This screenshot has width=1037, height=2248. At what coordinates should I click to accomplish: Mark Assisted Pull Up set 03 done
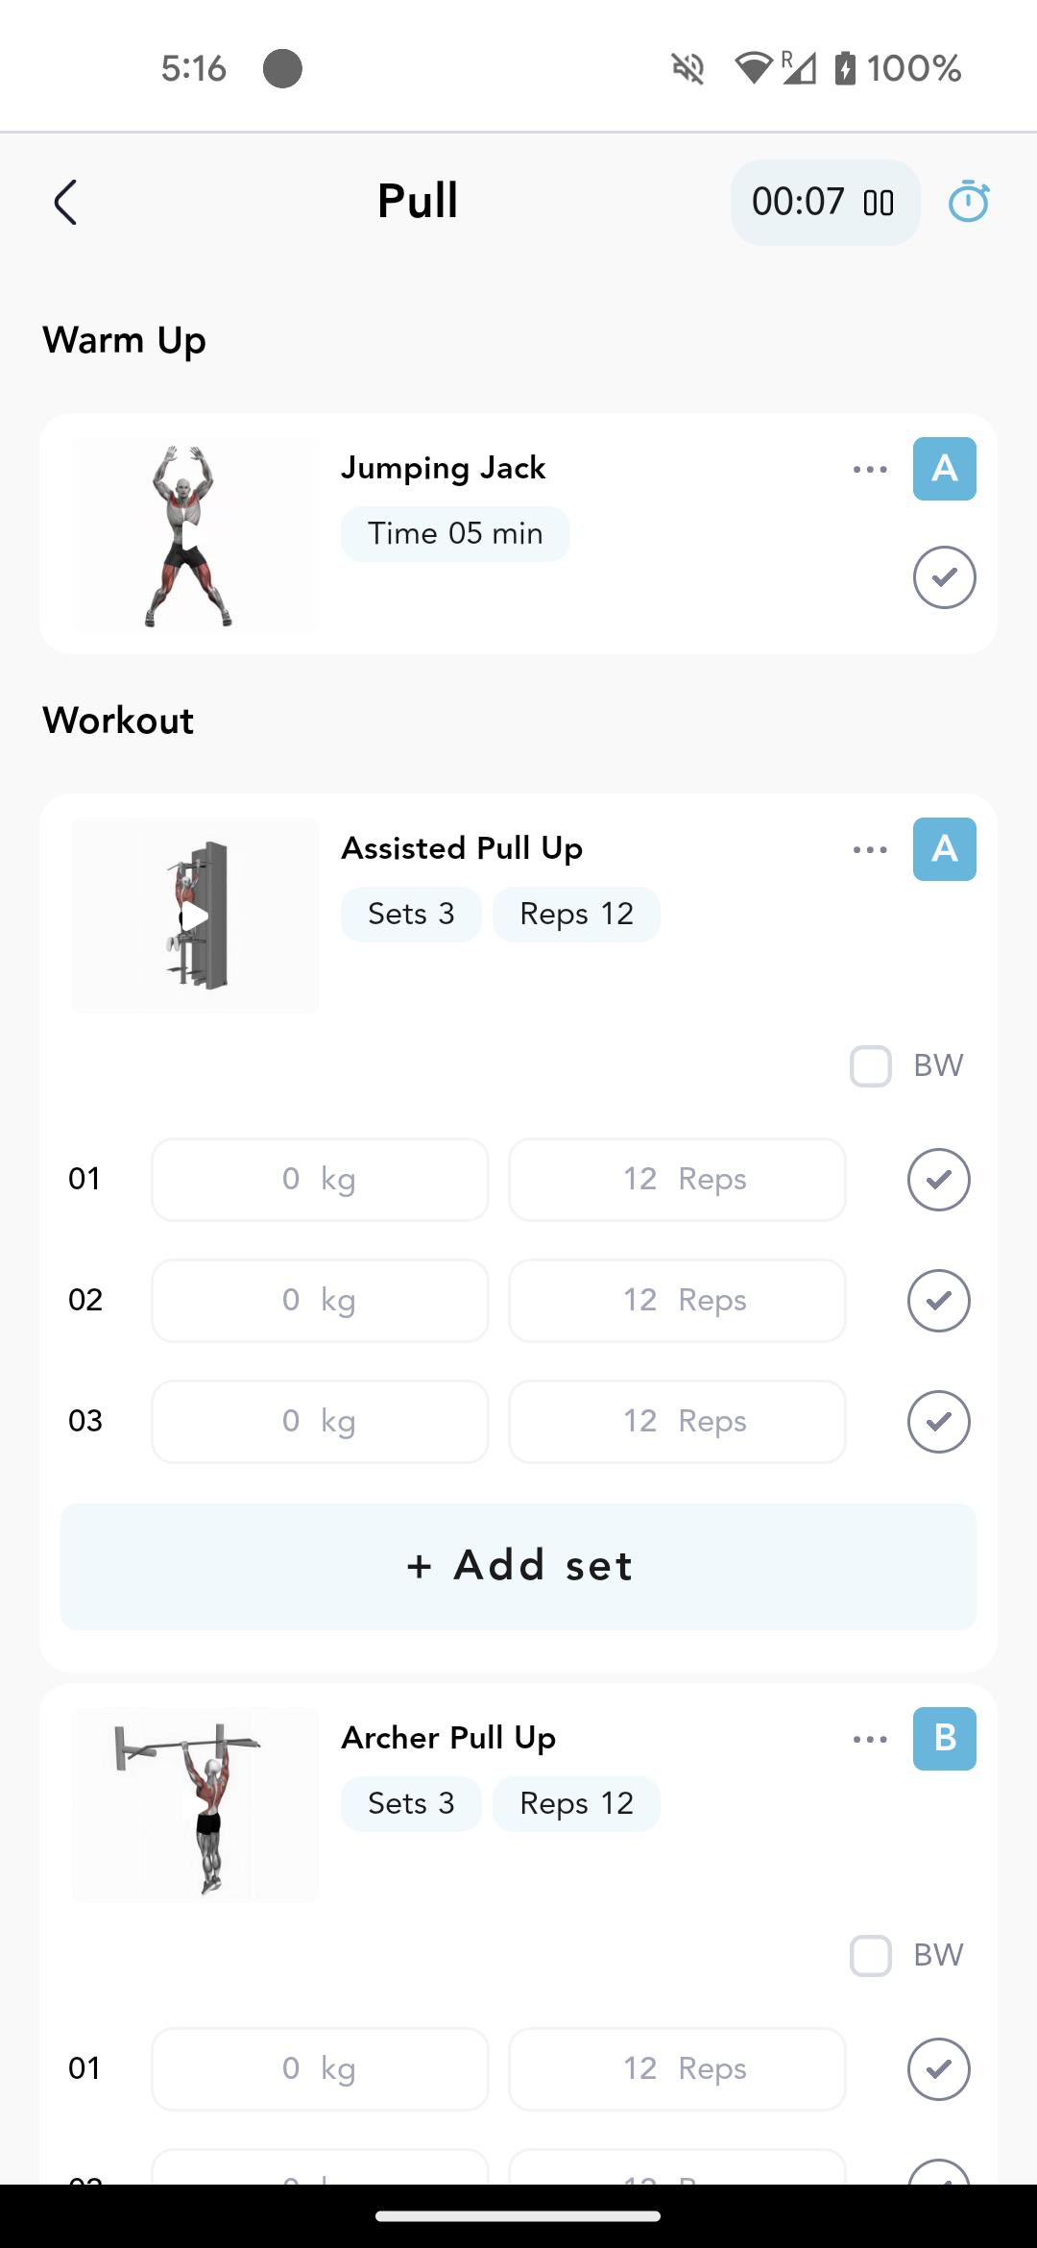coord(938,1422)
